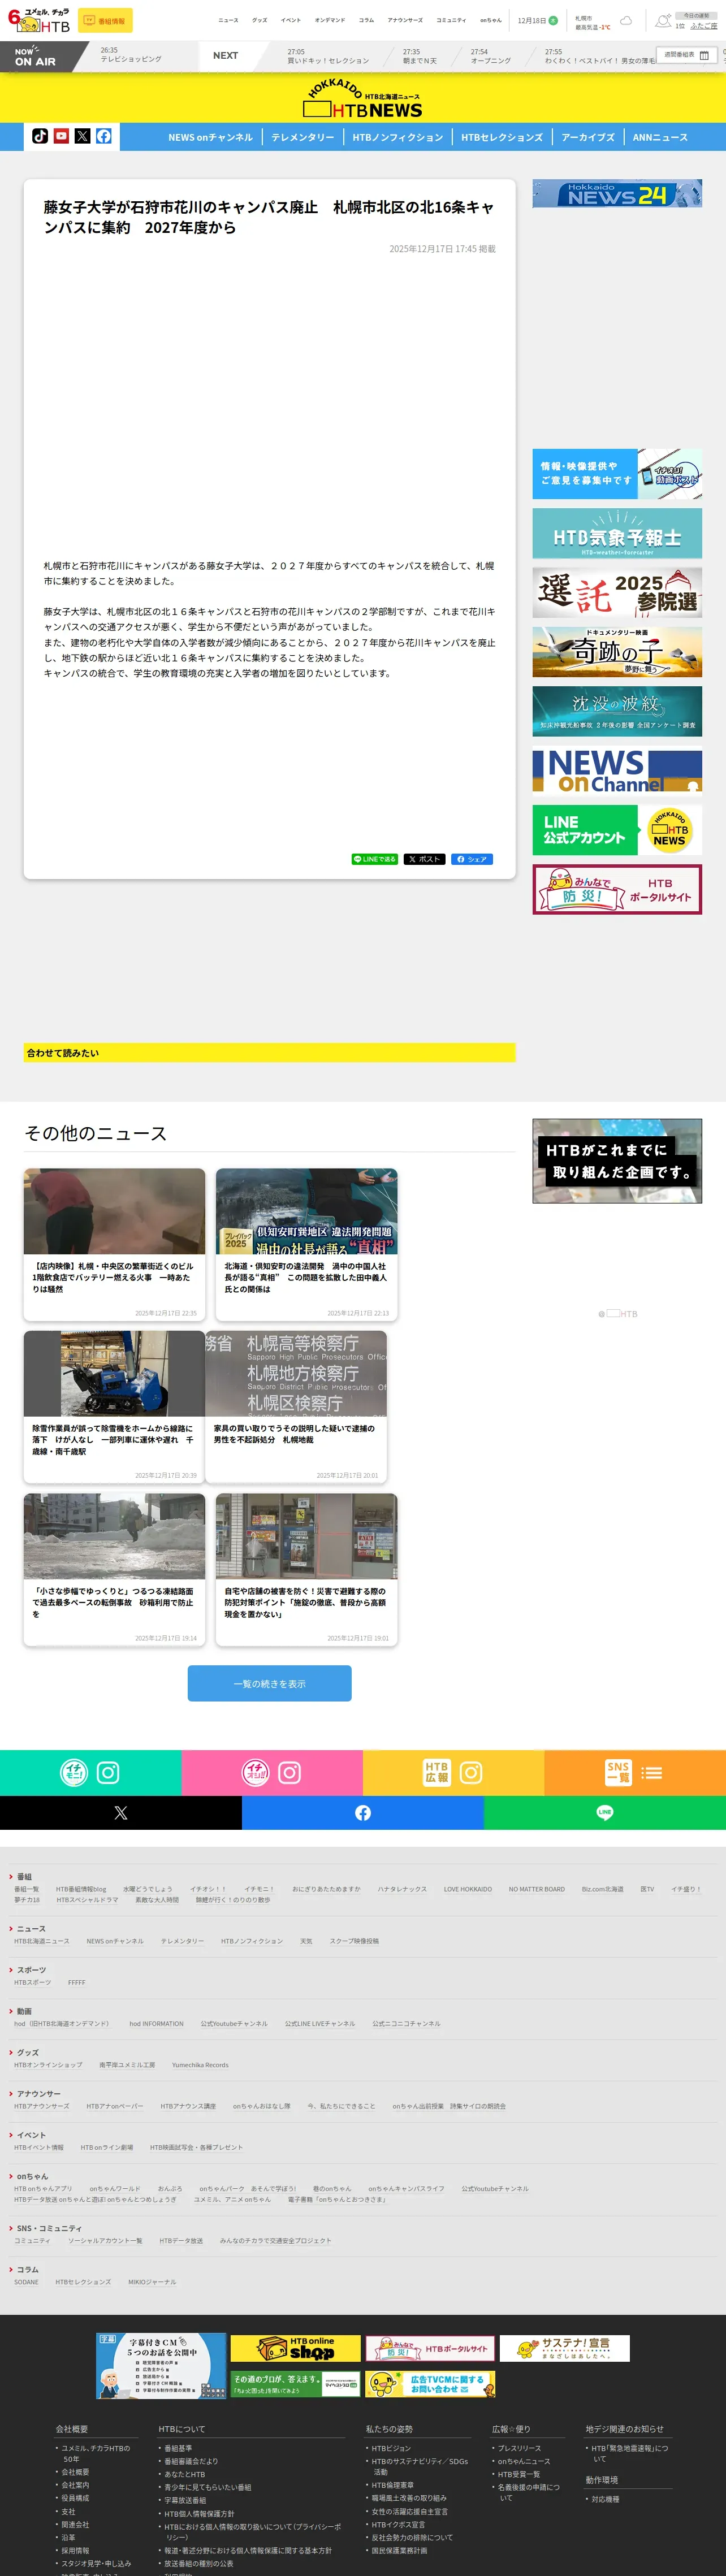
Task: Open 情報・映像提供 video post banner
Action: [x=617, y=474]
